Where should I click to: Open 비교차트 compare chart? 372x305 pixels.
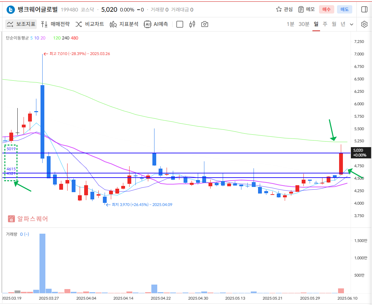point(90,24)
